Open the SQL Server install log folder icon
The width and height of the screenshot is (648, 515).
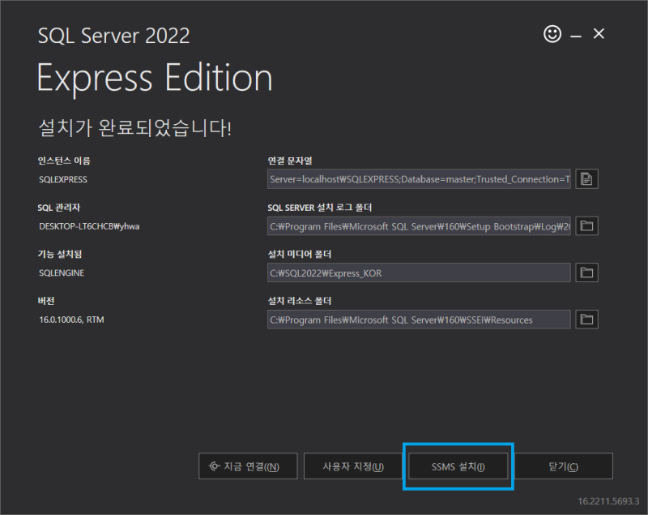[586, 226]
